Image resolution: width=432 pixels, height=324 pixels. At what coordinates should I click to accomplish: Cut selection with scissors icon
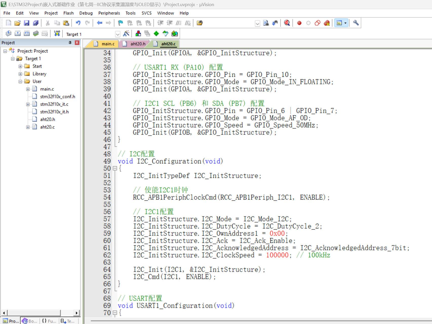48,23
